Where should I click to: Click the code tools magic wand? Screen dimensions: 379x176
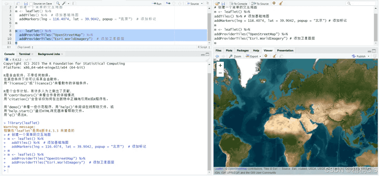coord(64,4)
